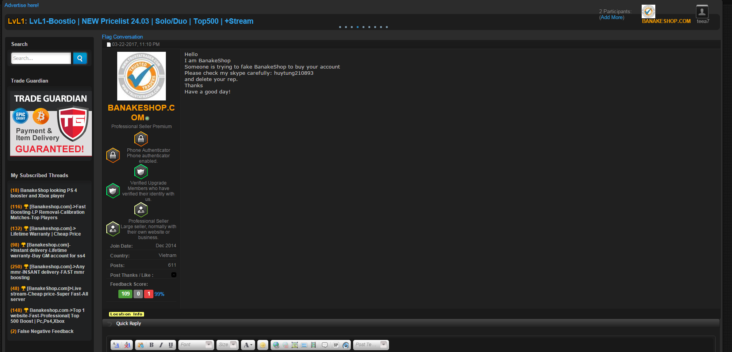Screen dimensions: 732x352
Task: Click the Trusted Traders avatar image
Action: click(x=141, y=76)
